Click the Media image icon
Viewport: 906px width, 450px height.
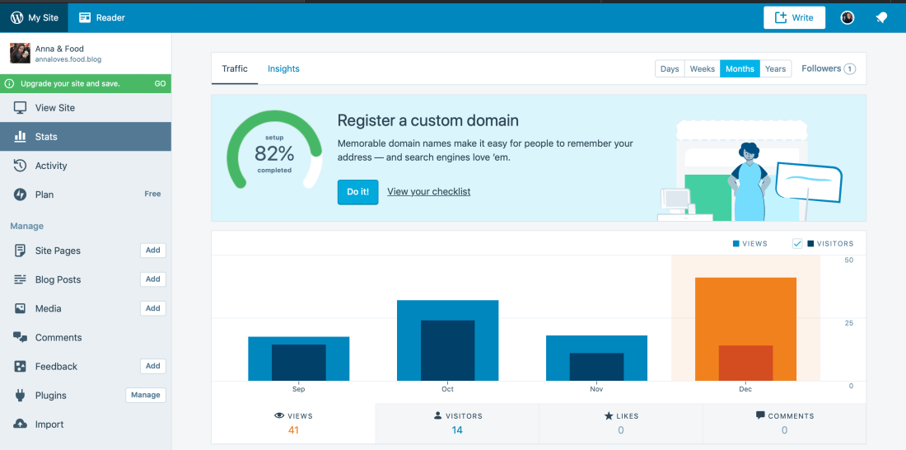click(x=20, y=308)
